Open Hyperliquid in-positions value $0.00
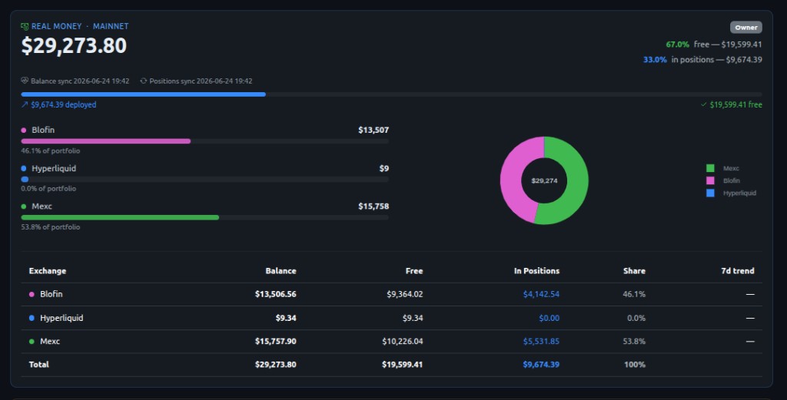This screenshot has height=400, width=787. pos(549,318)
